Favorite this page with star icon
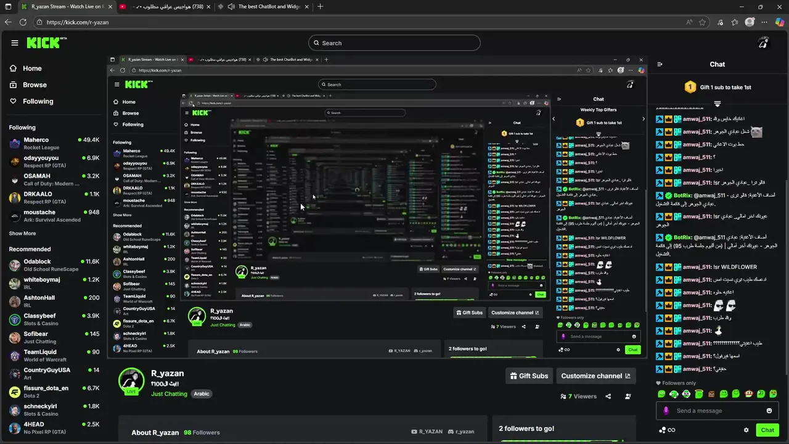789x444 pixels. coord(702,22)
